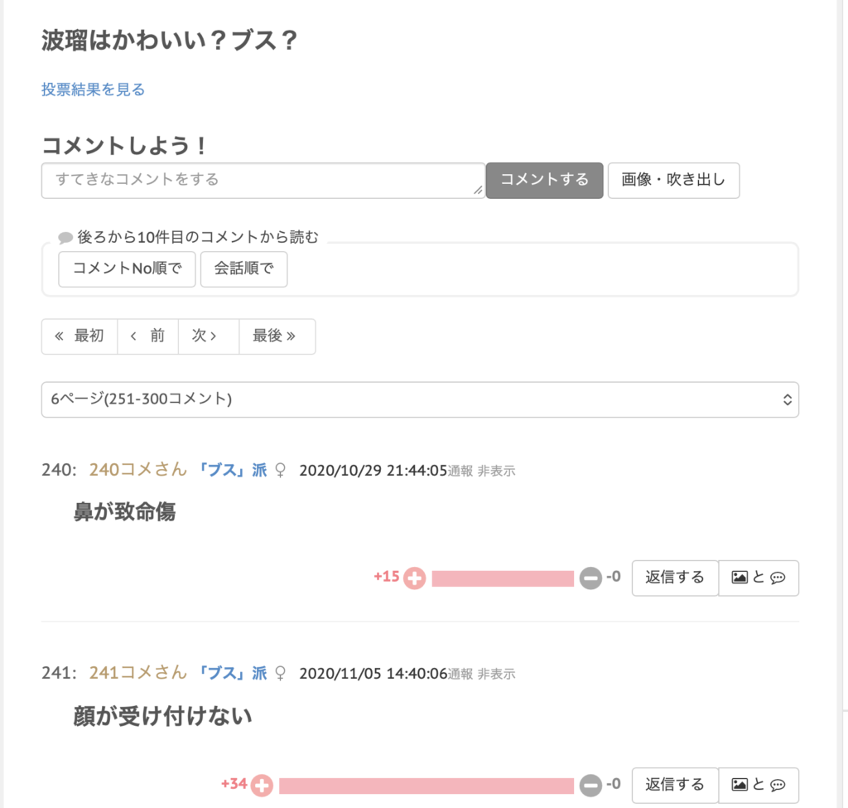Open image and balloon reply for comment 240
The height and width of the screenshot is (808, 848).
759,578
